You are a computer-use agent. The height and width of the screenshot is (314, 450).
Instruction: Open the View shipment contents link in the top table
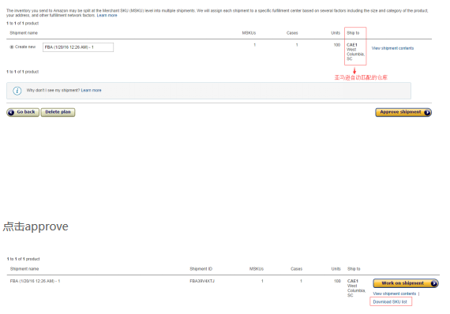[x=392, y=48]
